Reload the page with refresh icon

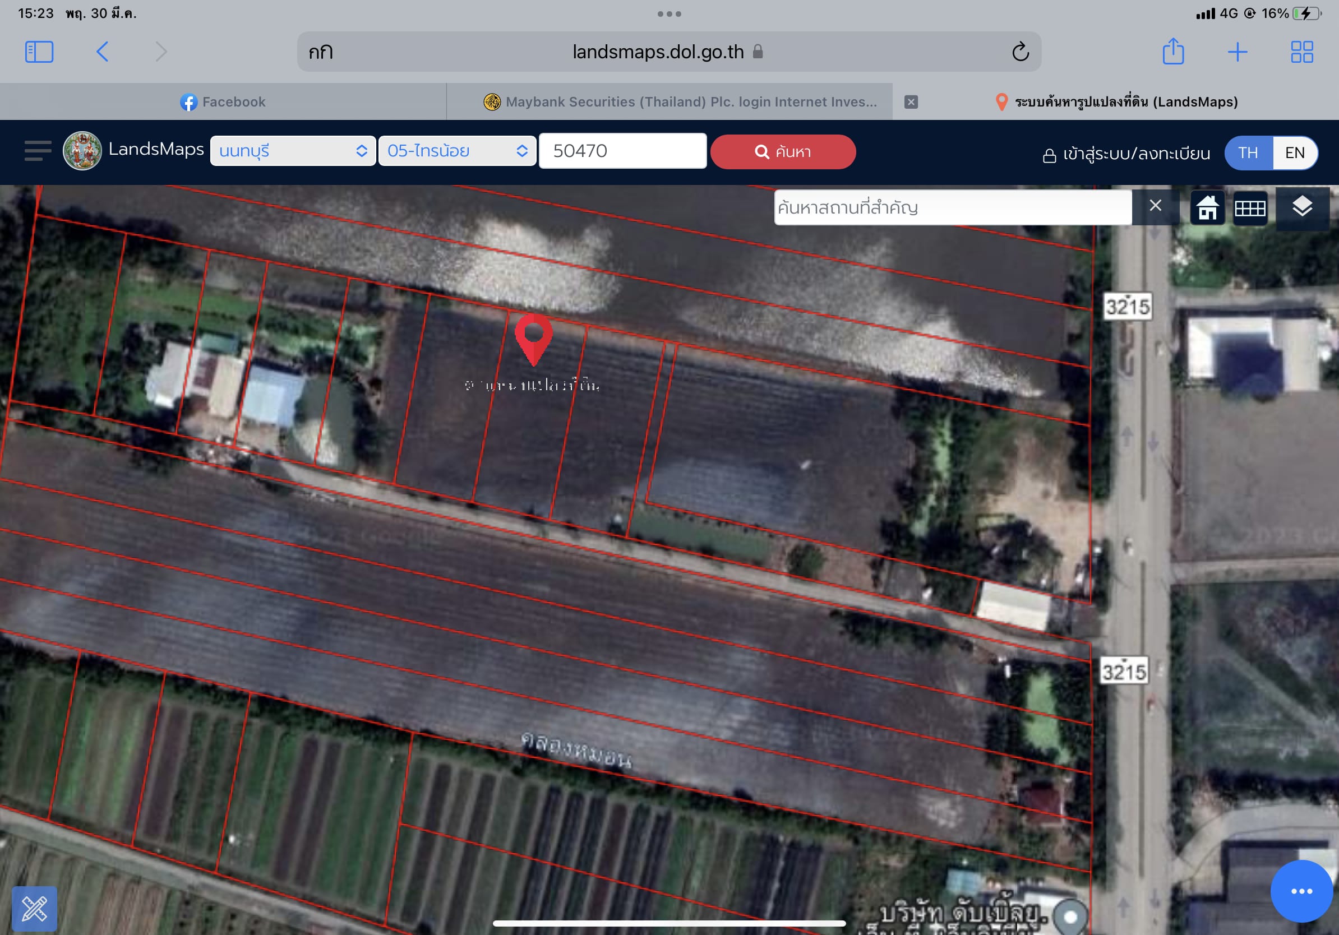click(x=1020, y=52)
